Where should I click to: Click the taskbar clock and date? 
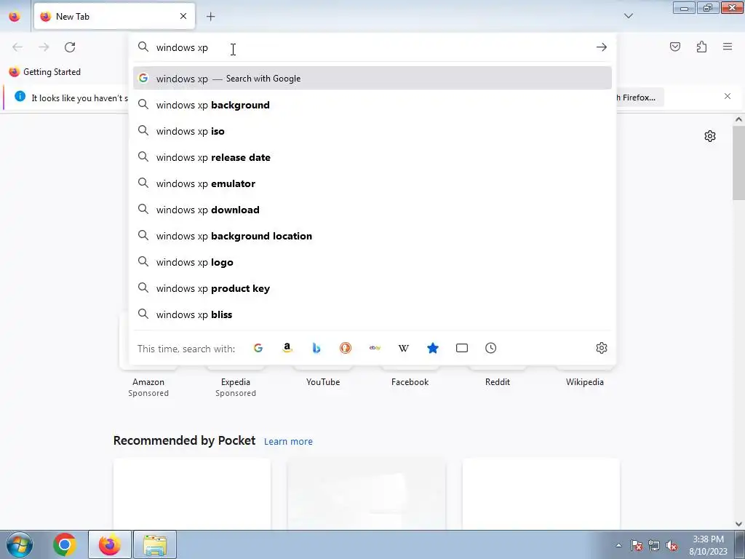pyautogui.click(x=708, y=545)
